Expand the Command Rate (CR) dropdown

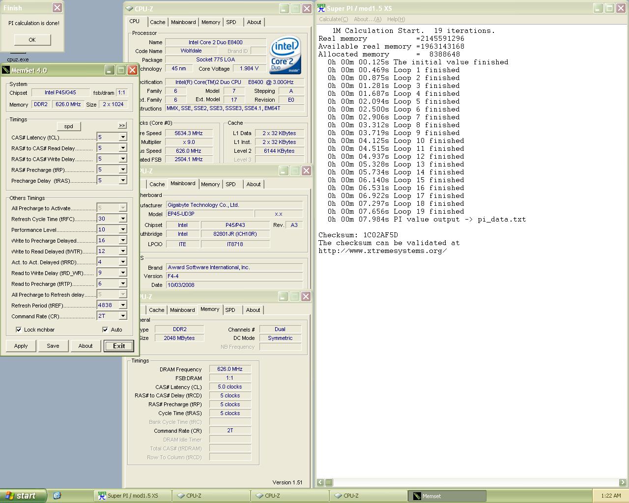pyautogui.click(x=123, y=316)
